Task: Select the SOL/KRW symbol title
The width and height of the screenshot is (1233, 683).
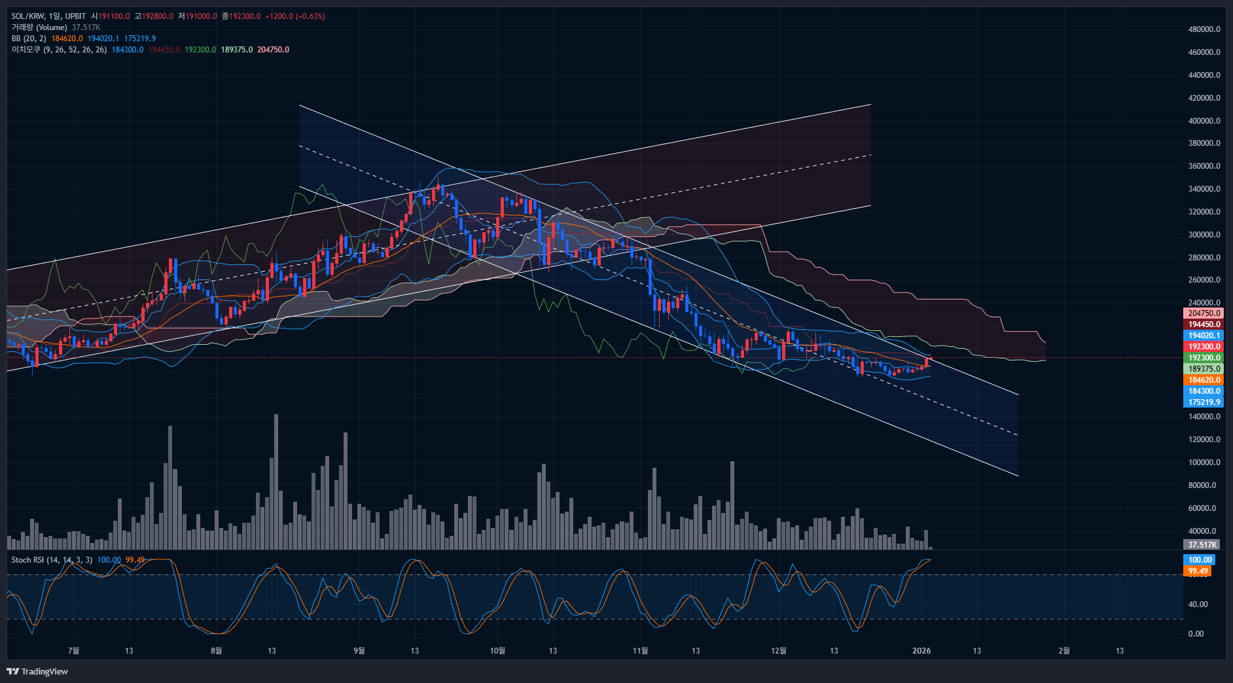Action: point(28,16)
